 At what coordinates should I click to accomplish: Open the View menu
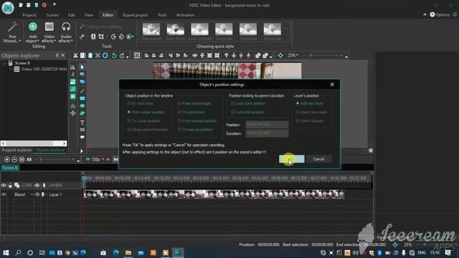[x=89, y=15]
